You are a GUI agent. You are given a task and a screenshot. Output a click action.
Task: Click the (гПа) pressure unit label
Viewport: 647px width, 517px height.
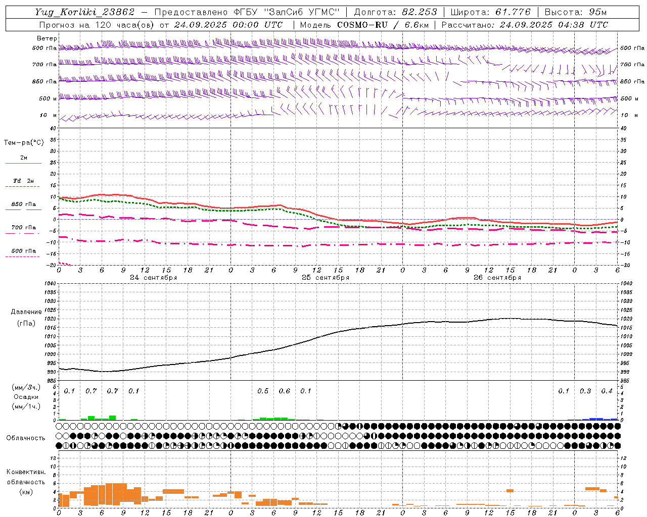[x=26, y=323]
